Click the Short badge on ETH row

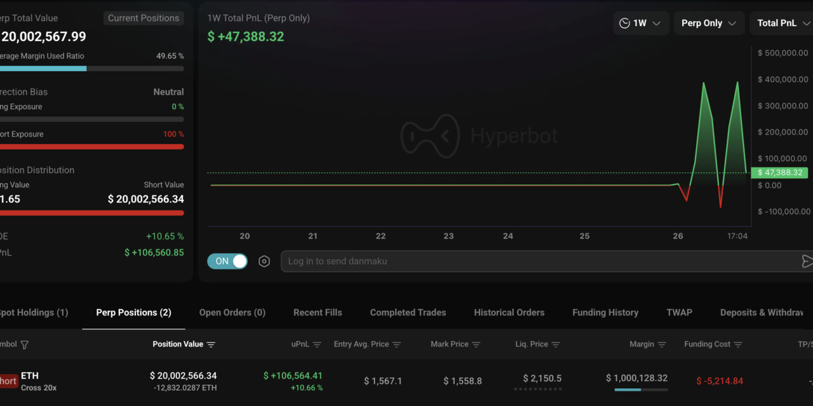pyautogui.click(x=8, y=381)
